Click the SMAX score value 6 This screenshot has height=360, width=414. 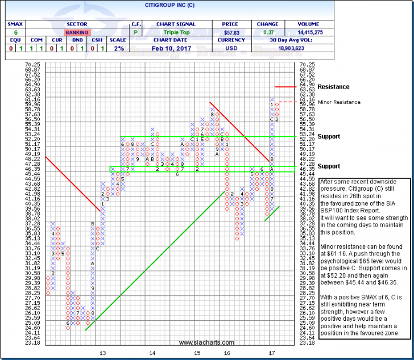pyautogui.click(x=14, y=33)
